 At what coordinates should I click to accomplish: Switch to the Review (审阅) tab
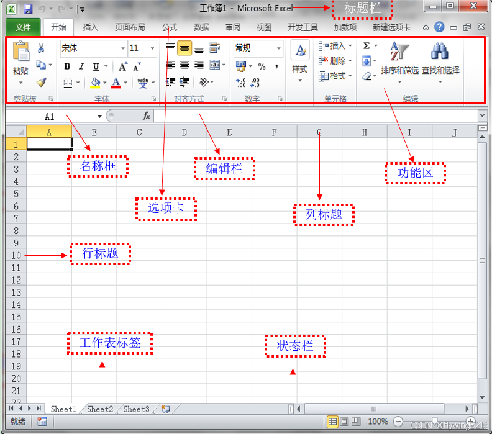click(x=232, y=27)
